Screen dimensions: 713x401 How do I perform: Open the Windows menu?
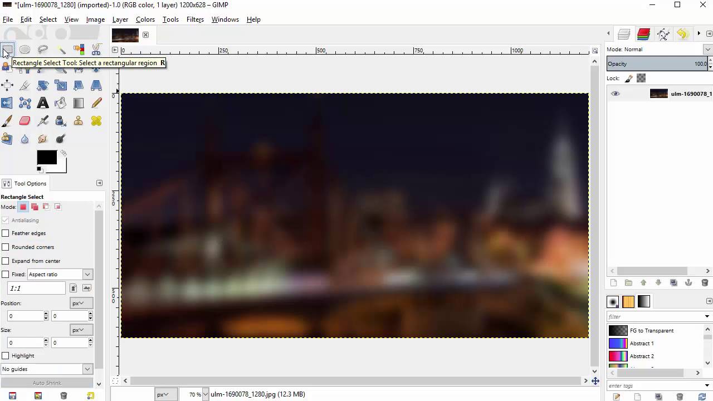pyautogui.click(x=225, y=19)
